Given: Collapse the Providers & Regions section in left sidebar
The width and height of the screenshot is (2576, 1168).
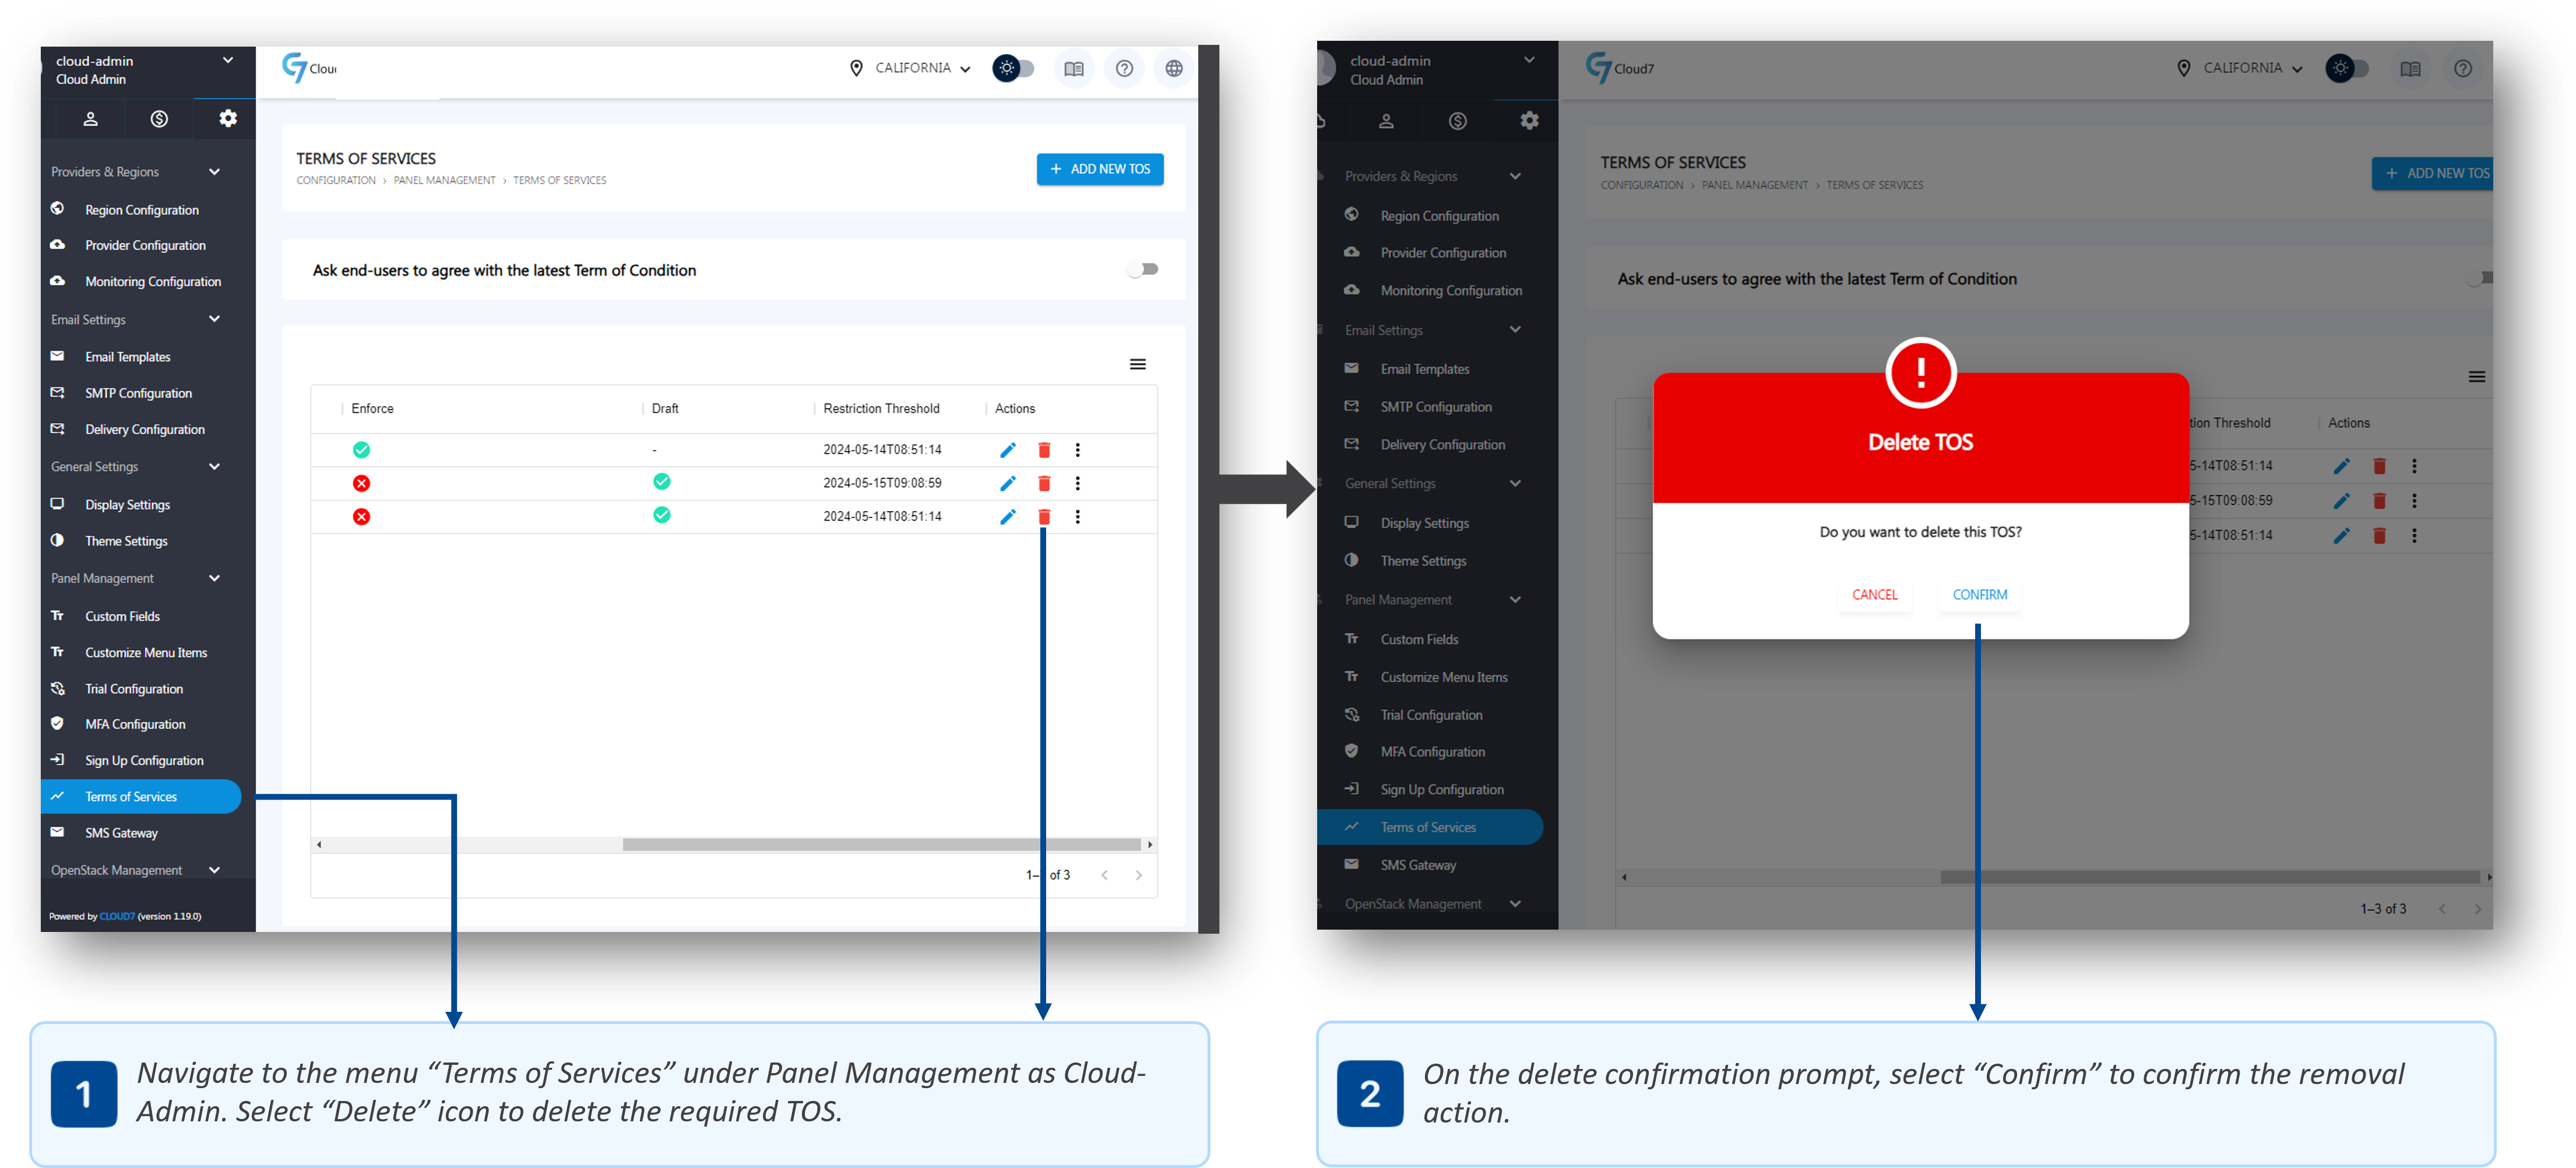Looking at the screenshot, I should 214,172.
